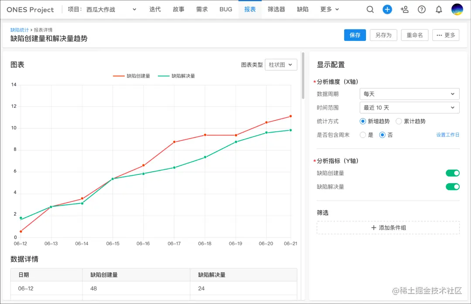Click the 06-18 green data point
Screen dimensions: 471x304
(x=205, y=157)
